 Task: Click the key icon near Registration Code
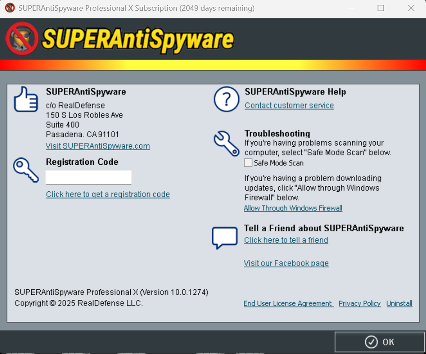(x=26, y=170)
